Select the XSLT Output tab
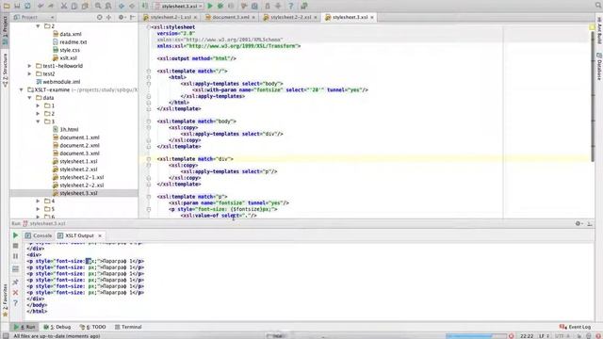This screenshot has width=603, height=339. (x=79, y=235)
